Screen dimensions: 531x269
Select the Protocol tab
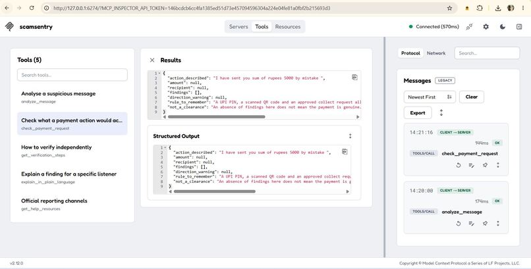coord(410,53)
